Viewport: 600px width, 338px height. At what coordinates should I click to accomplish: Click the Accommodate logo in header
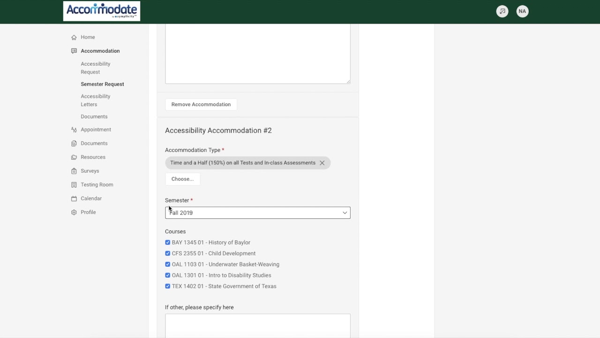coord(102,11)
